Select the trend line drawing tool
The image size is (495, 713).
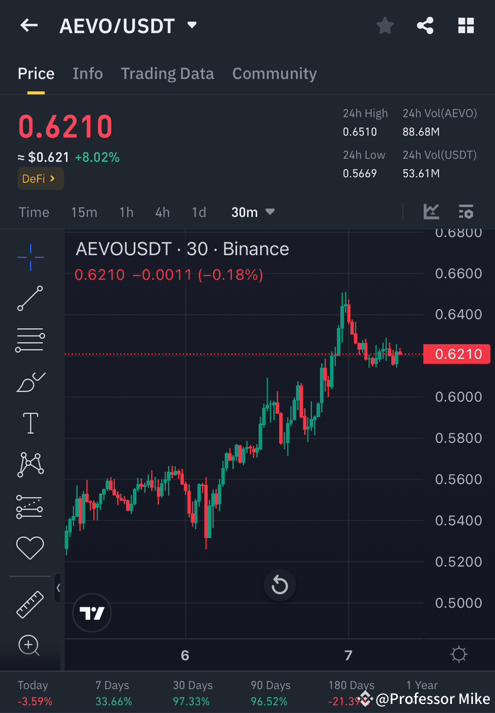tap(29, 299)
